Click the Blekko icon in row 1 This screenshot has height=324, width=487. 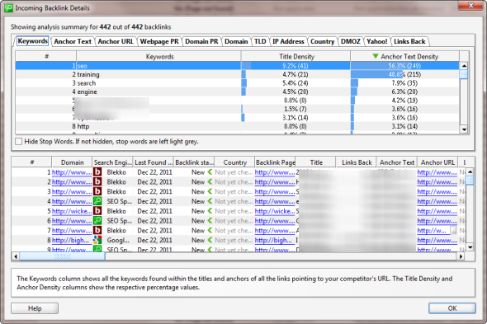point(97,172)
